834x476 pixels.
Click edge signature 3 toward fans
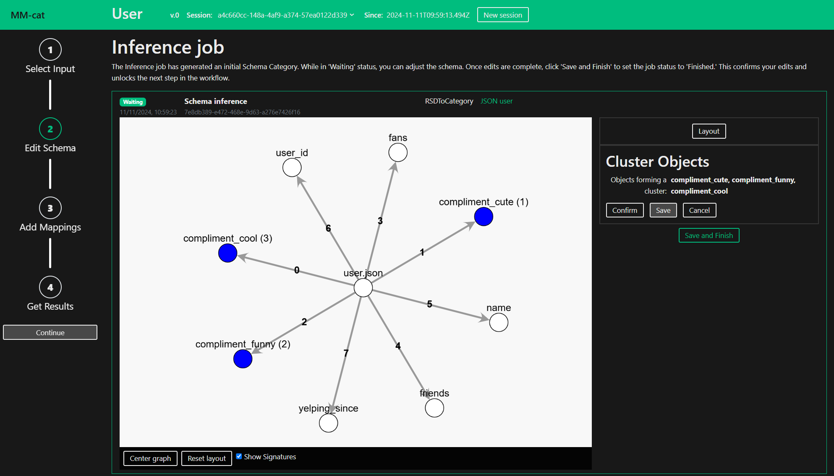pyautogui.click(x=380, y=221)
